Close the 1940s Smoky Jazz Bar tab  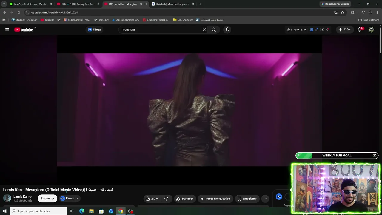click(98, 4)
